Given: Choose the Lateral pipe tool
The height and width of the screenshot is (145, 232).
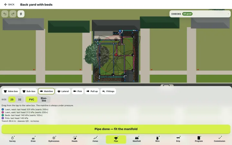Looking at the screenshot, I should tap(63, 91).
